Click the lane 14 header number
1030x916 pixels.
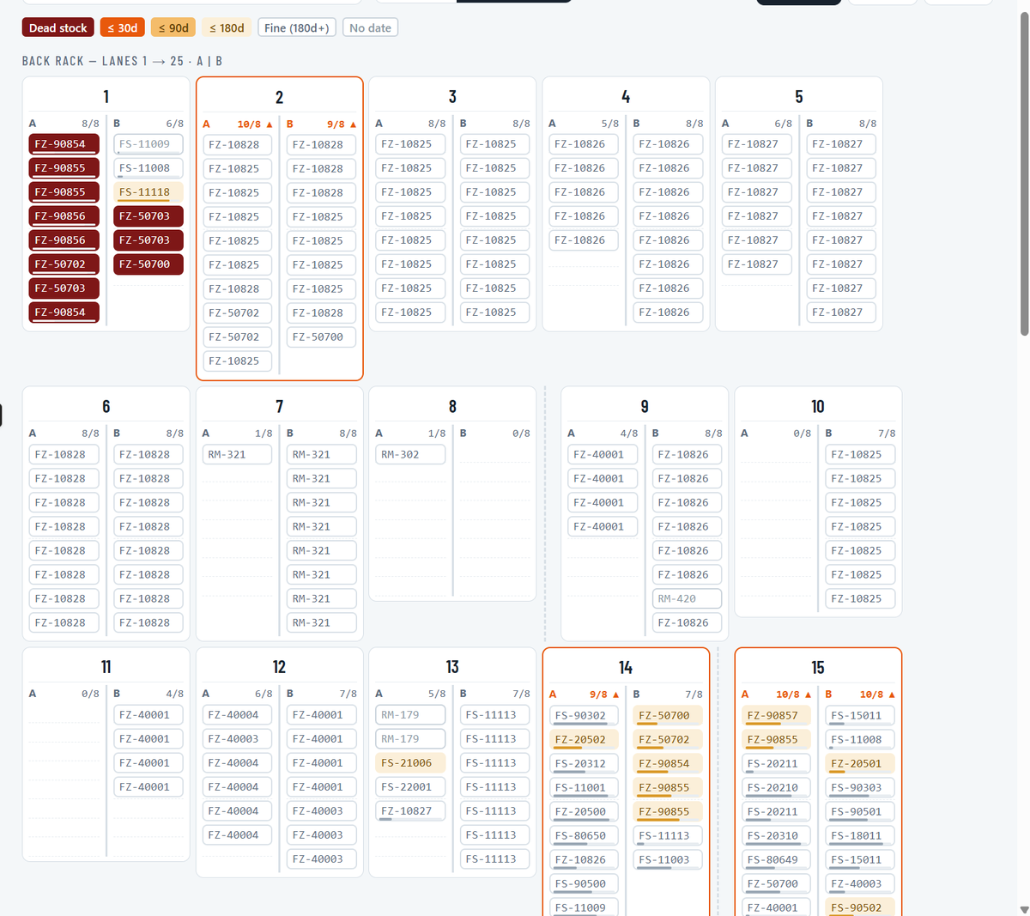pyautogui.click(x=626, y=667)
